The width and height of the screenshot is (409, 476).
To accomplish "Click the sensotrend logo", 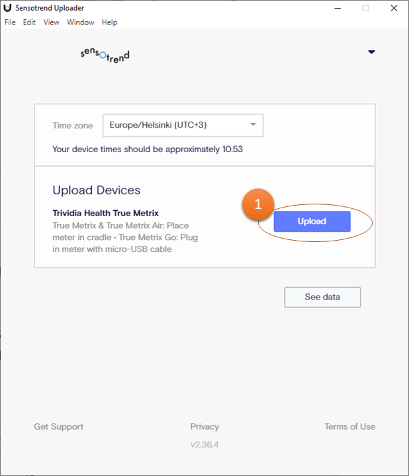I will pos(105,56).
